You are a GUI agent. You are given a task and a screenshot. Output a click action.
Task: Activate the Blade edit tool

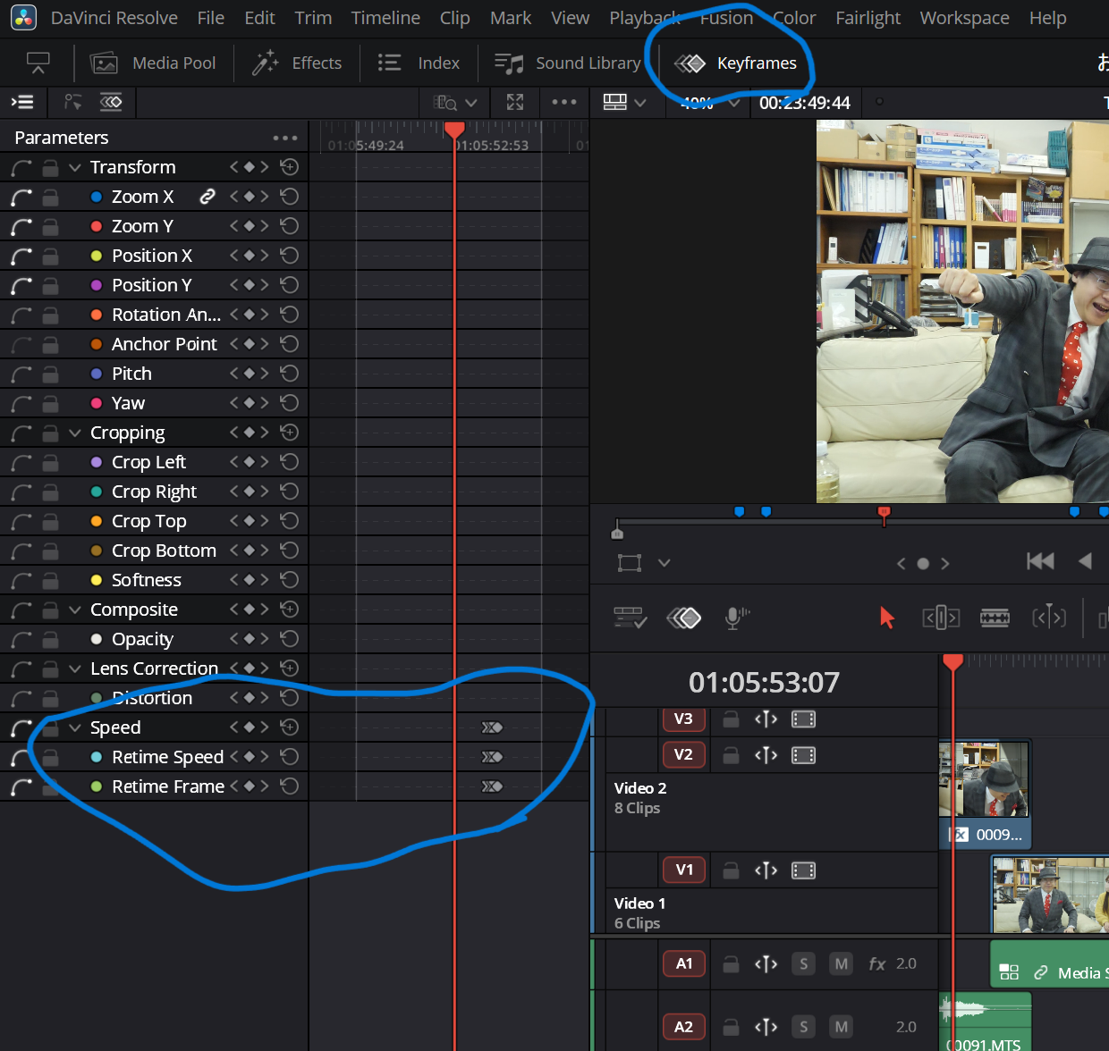995,618
